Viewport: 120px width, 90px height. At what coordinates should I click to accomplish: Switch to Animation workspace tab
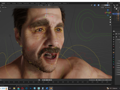(37, 3)
